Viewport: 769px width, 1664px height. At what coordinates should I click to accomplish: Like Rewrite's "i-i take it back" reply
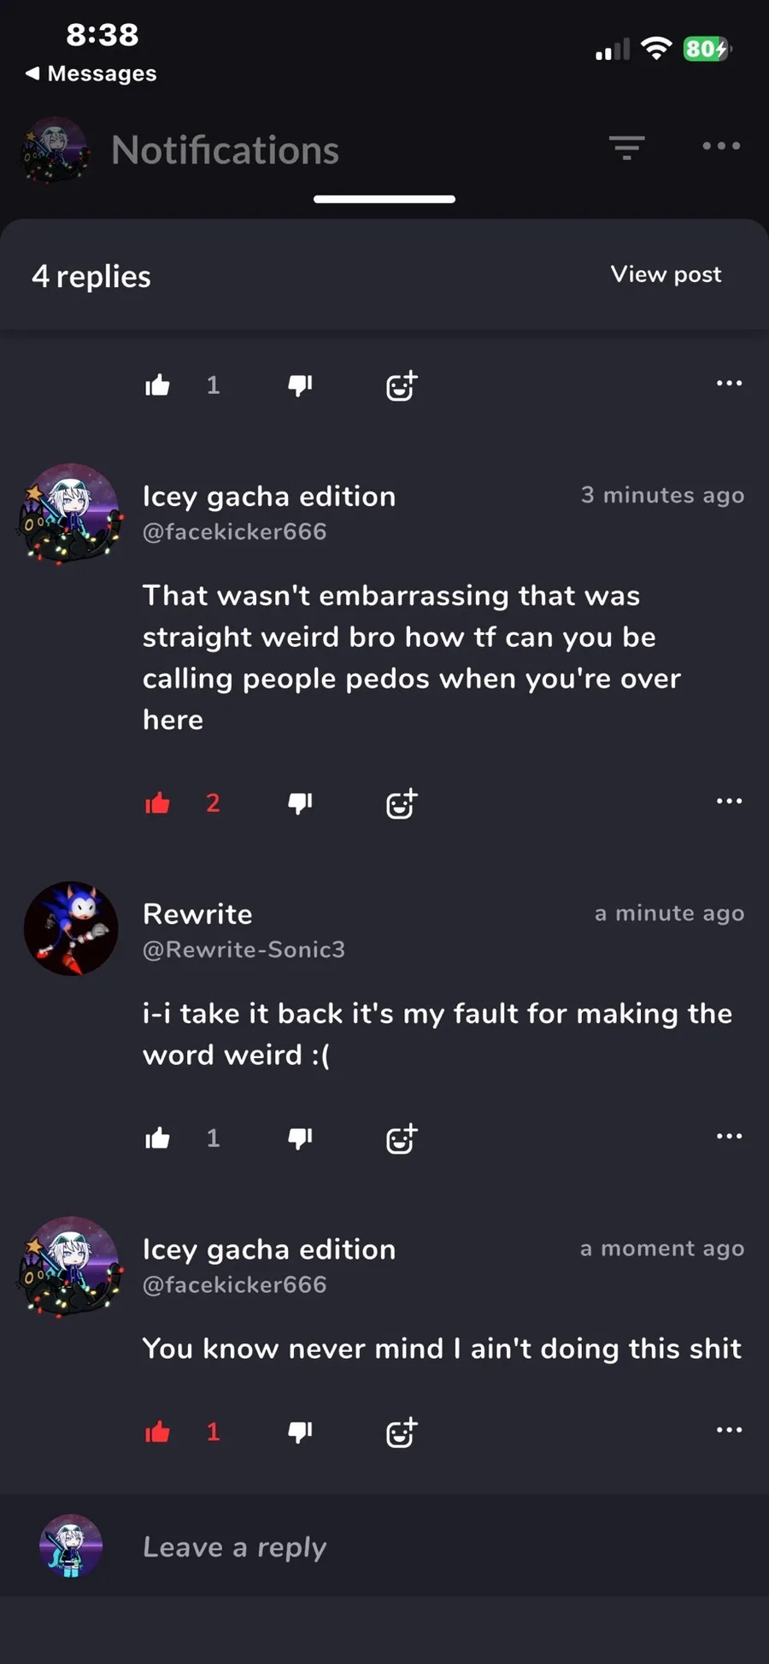pos(158,1138)
